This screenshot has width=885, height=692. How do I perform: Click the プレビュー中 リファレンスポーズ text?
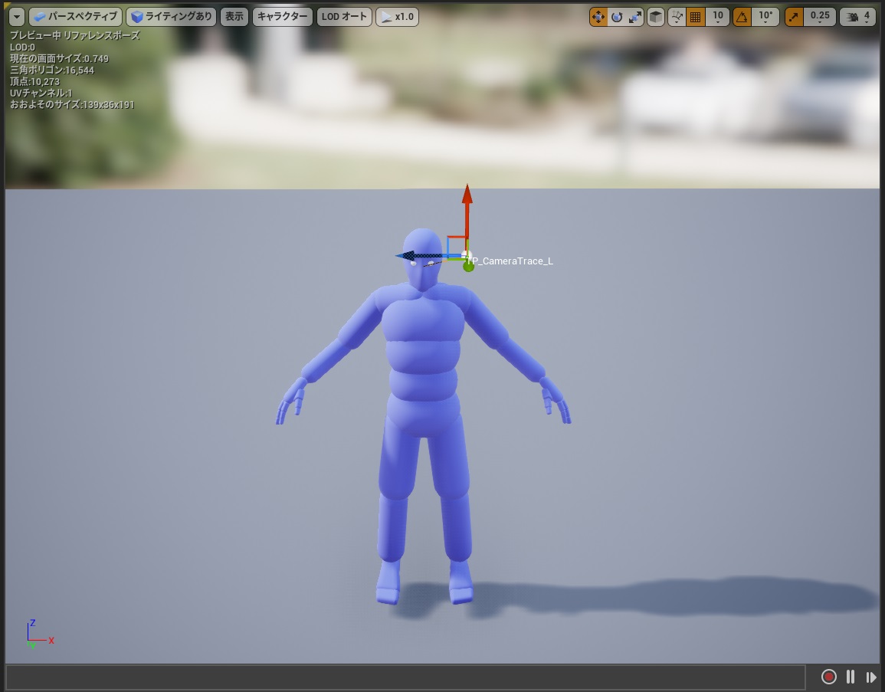74,35
